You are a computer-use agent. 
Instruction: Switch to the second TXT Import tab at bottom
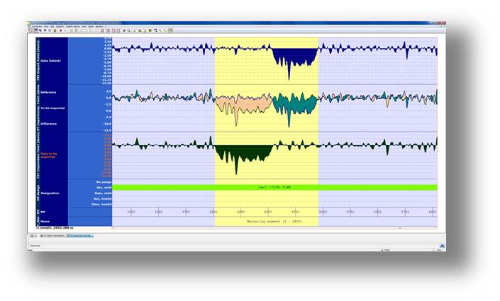coord(79,235)
